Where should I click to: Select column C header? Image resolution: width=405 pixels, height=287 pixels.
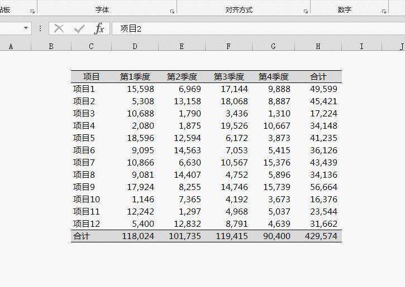91,46
